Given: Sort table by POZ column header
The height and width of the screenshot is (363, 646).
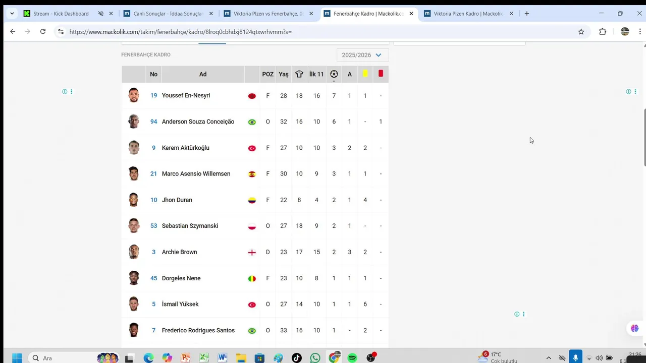Looking at the screenshot, I should click(x=267, y=74).
